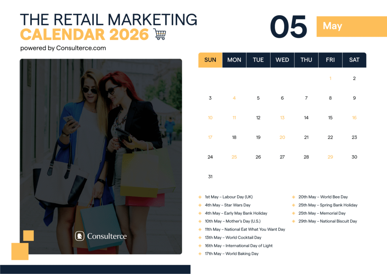Toggle the highlight on May 16
387x274 pixels.
point(354,118)
